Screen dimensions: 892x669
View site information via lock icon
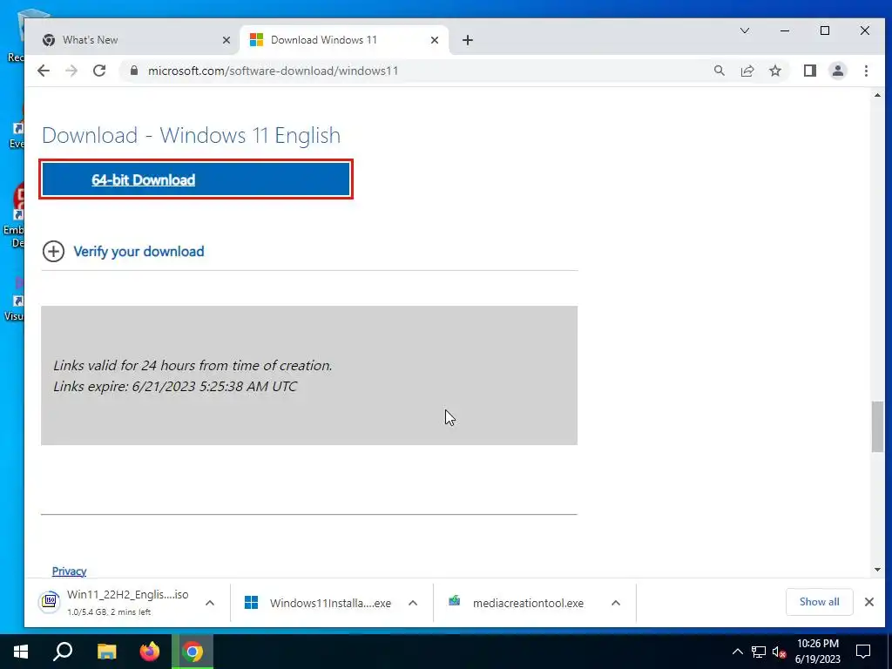click(134, 71)
